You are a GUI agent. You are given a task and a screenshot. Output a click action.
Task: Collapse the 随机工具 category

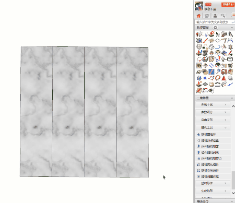coord(213,127)
